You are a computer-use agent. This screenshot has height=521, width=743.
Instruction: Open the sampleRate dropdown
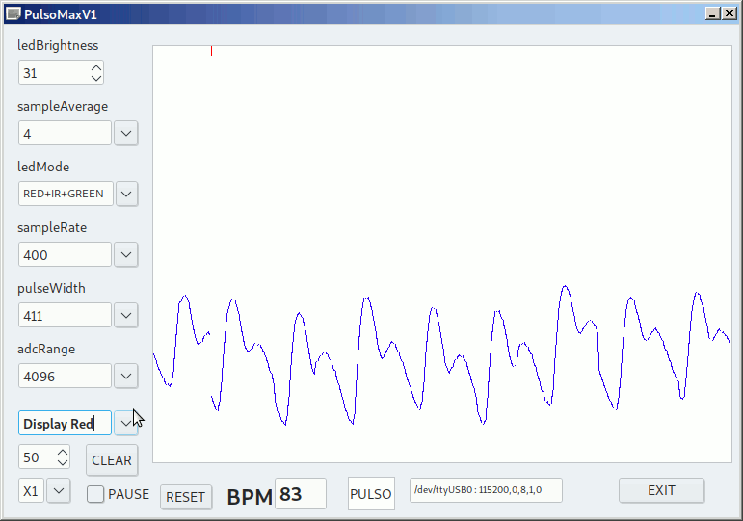[x=126, y=254]
